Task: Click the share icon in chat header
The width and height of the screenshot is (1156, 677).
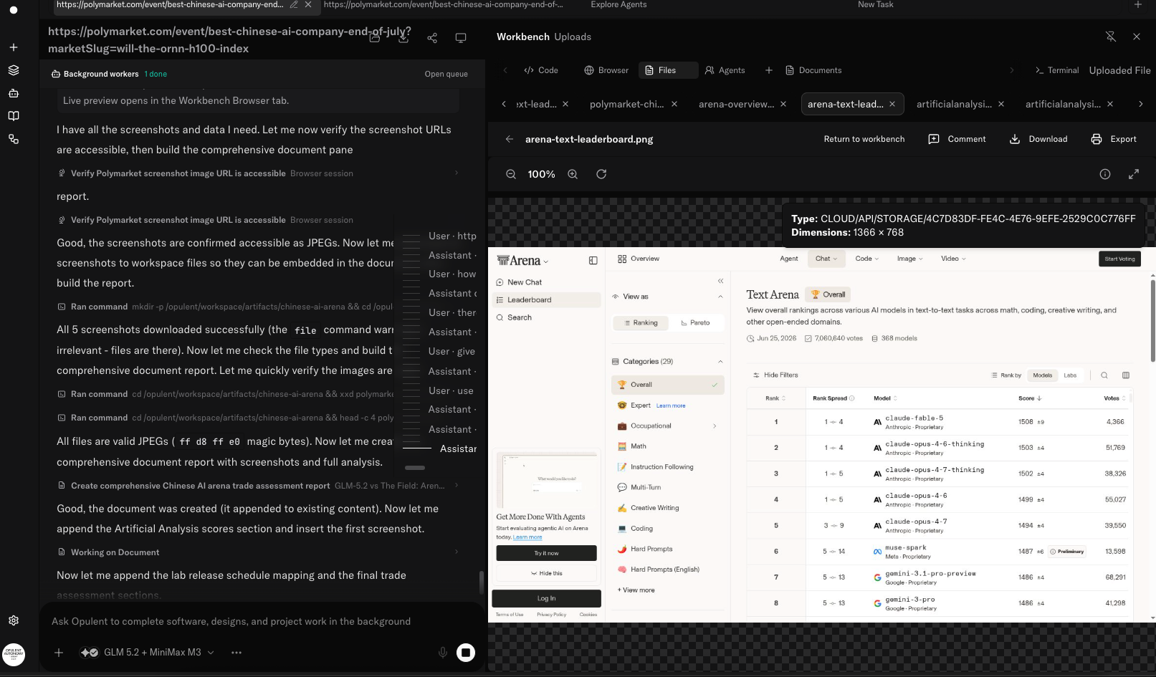Action: tap(432, 38)
